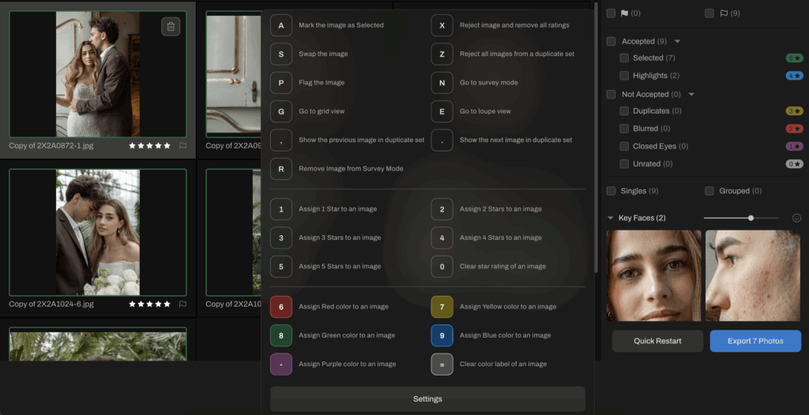809x415 pixels.
Task: Check the Closed Eyes (0) checkbox
Action: [x=624, y=147]
